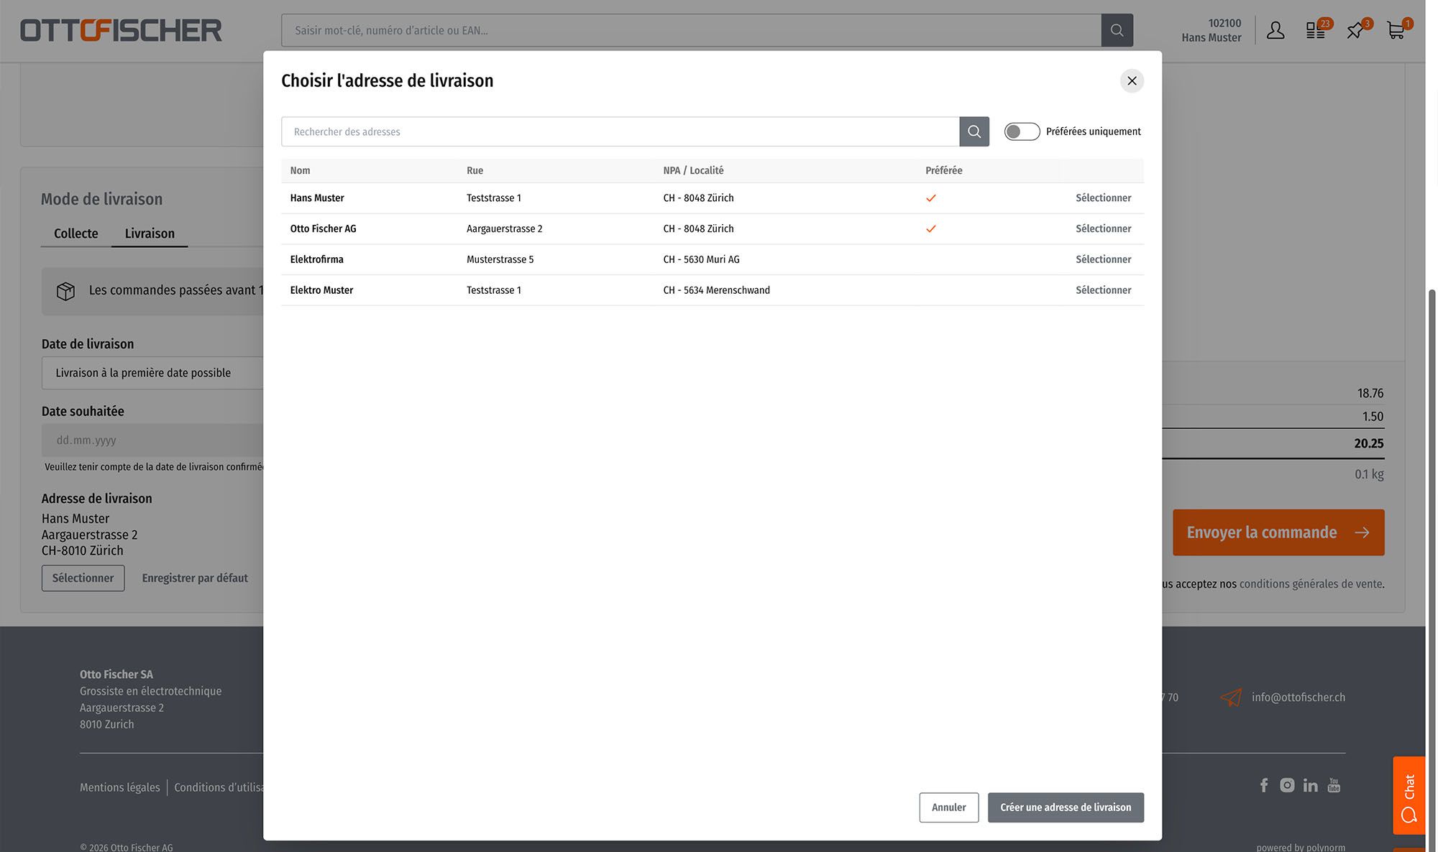Open the user account icon
The height and width of the screenshot is (852, 1438).
(1275, 30)
